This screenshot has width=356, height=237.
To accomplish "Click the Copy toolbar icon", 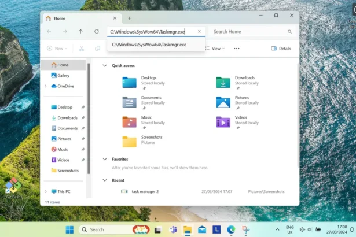I will point(97,49).
